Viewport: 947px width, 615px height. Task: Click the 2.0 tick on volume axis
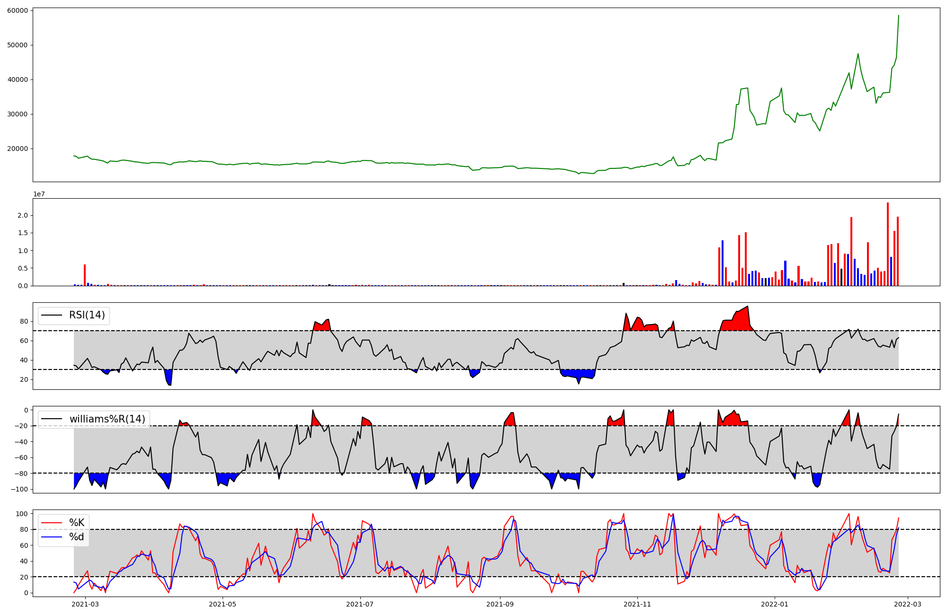pos(24,215)
